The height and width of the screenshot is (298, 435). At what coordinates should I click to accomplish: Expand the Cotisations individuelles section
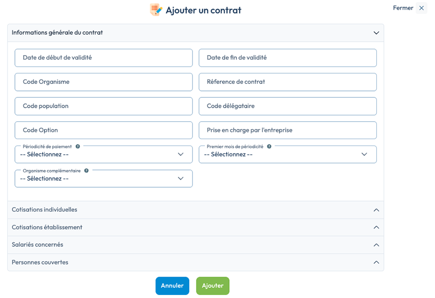point(195,210)
